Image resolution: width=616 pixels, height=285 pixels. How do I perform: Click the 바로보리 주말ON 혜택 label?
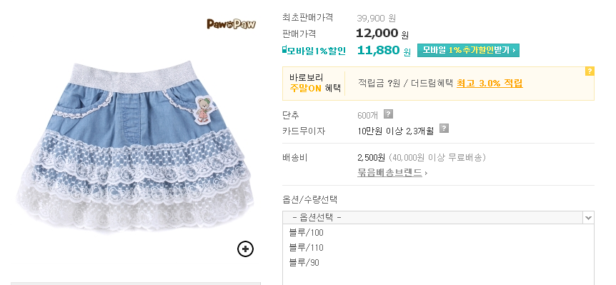tap(315, 83)
